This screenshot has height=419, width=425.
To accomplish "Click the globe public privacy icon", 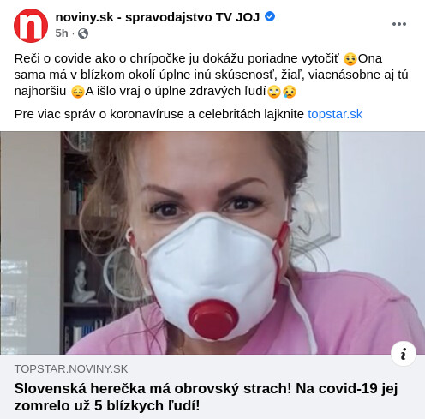I will [83, 33].
